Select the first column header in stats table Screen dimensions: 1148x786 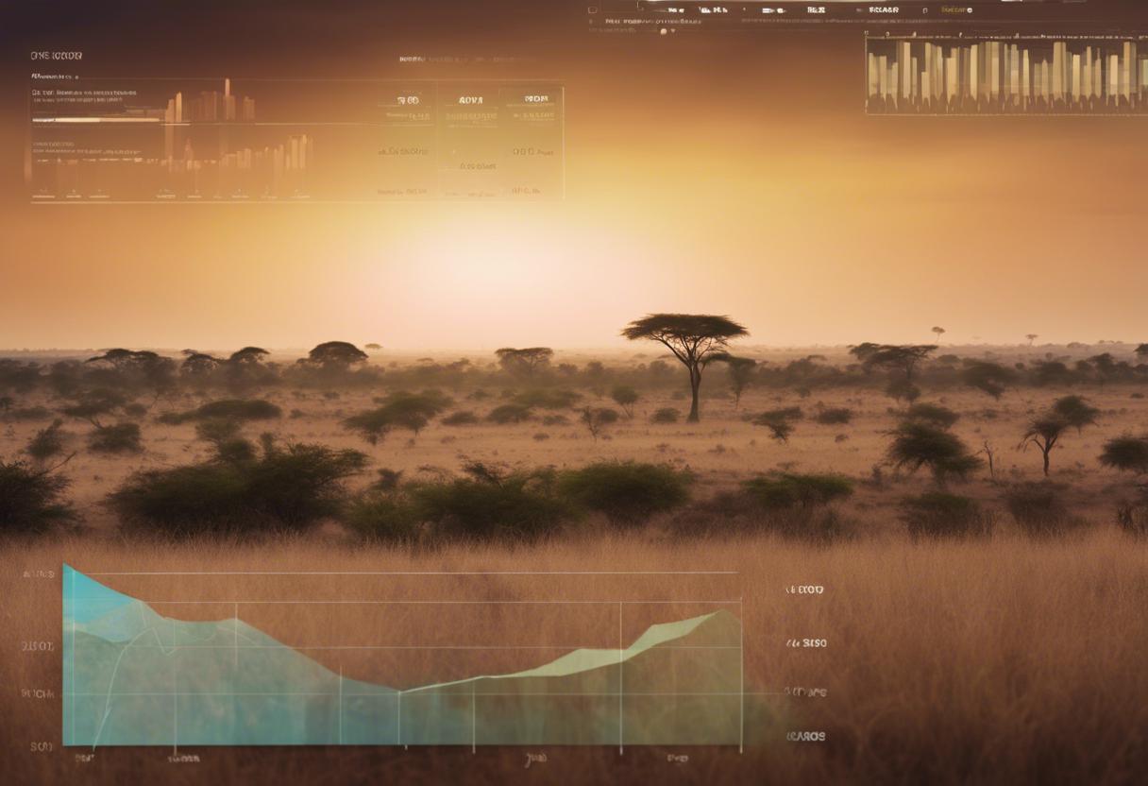pos(408,100)
